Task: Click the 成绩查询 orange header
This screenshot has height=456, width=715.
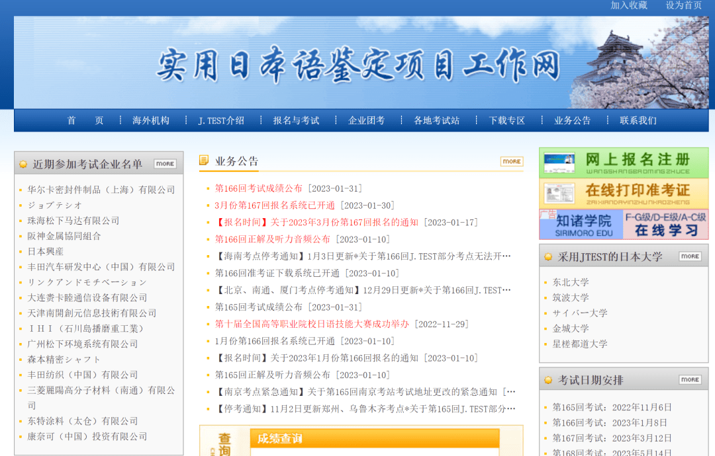Action: (x=374, y=439)
